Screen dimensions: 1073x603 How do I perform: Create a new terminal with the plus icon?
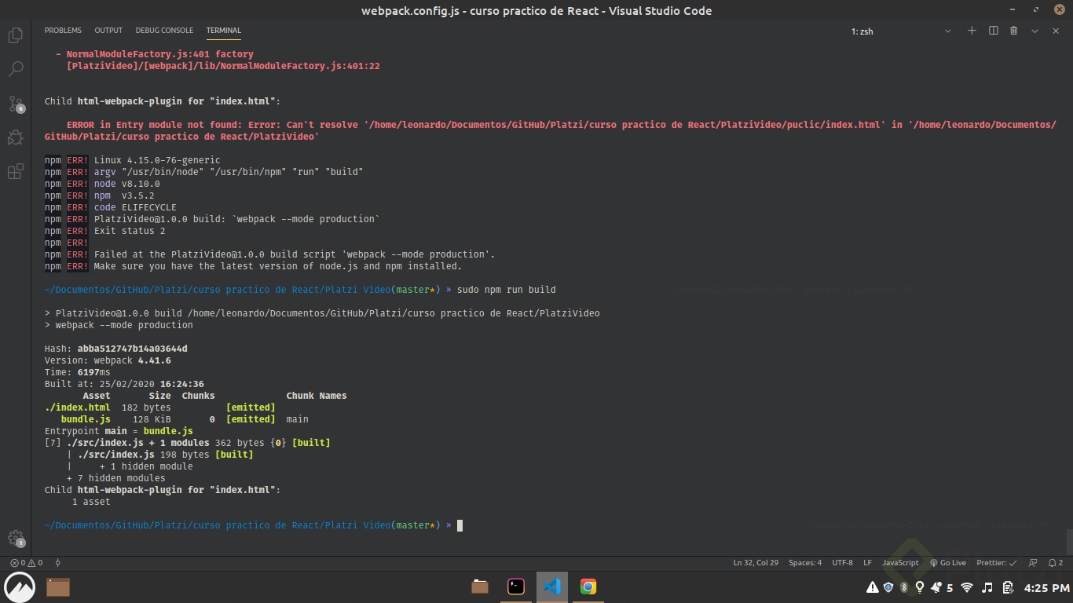(972, 31)
